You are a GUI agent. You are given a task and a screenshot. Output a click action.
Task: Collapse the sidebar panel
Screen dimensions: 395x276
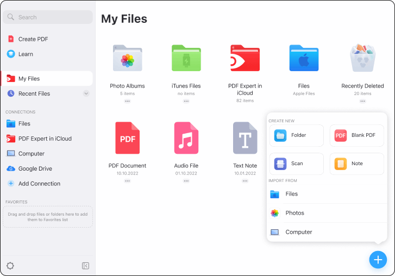click(85, 266)
